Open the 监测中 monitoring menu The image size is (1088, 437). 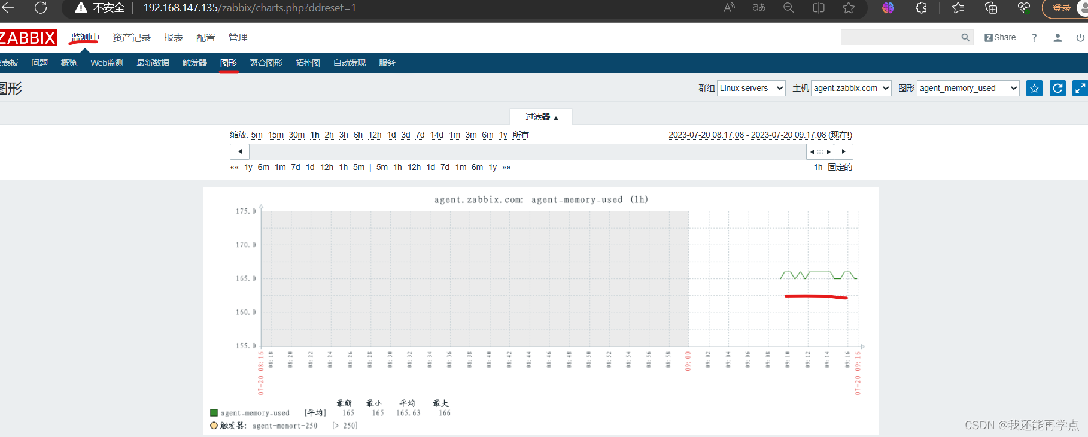(x=85, y=37)
